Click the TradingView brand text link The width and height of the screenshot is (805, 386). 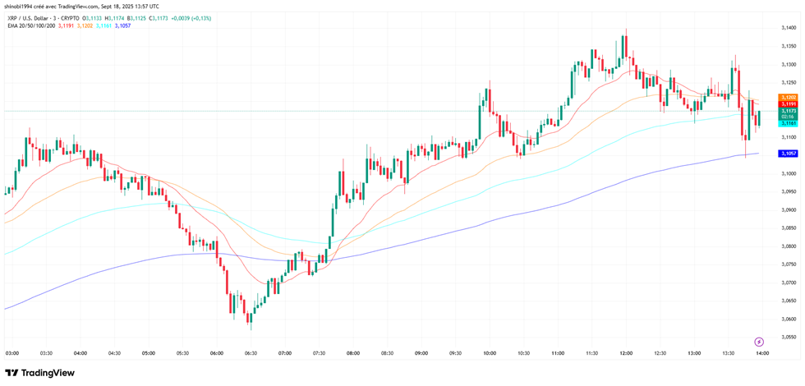(x=48, y=373)
